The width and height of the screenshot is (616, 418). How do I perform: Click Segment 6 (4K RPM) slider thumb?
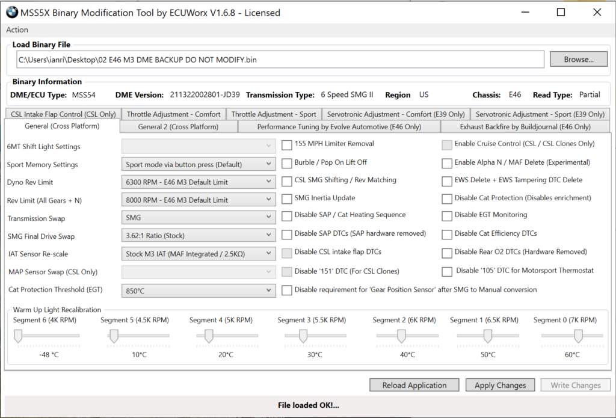point(18,336)
